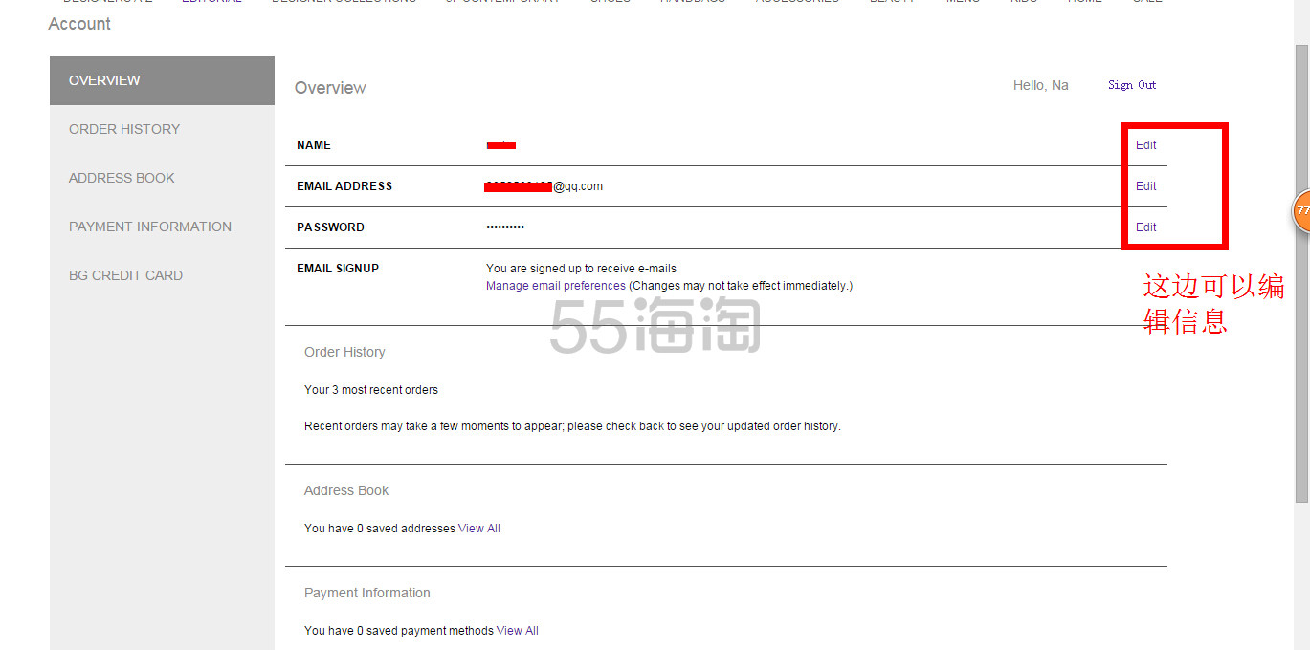Click the orange floating badge icon
Screen dimensions: 1310x650
point(1302,210)
